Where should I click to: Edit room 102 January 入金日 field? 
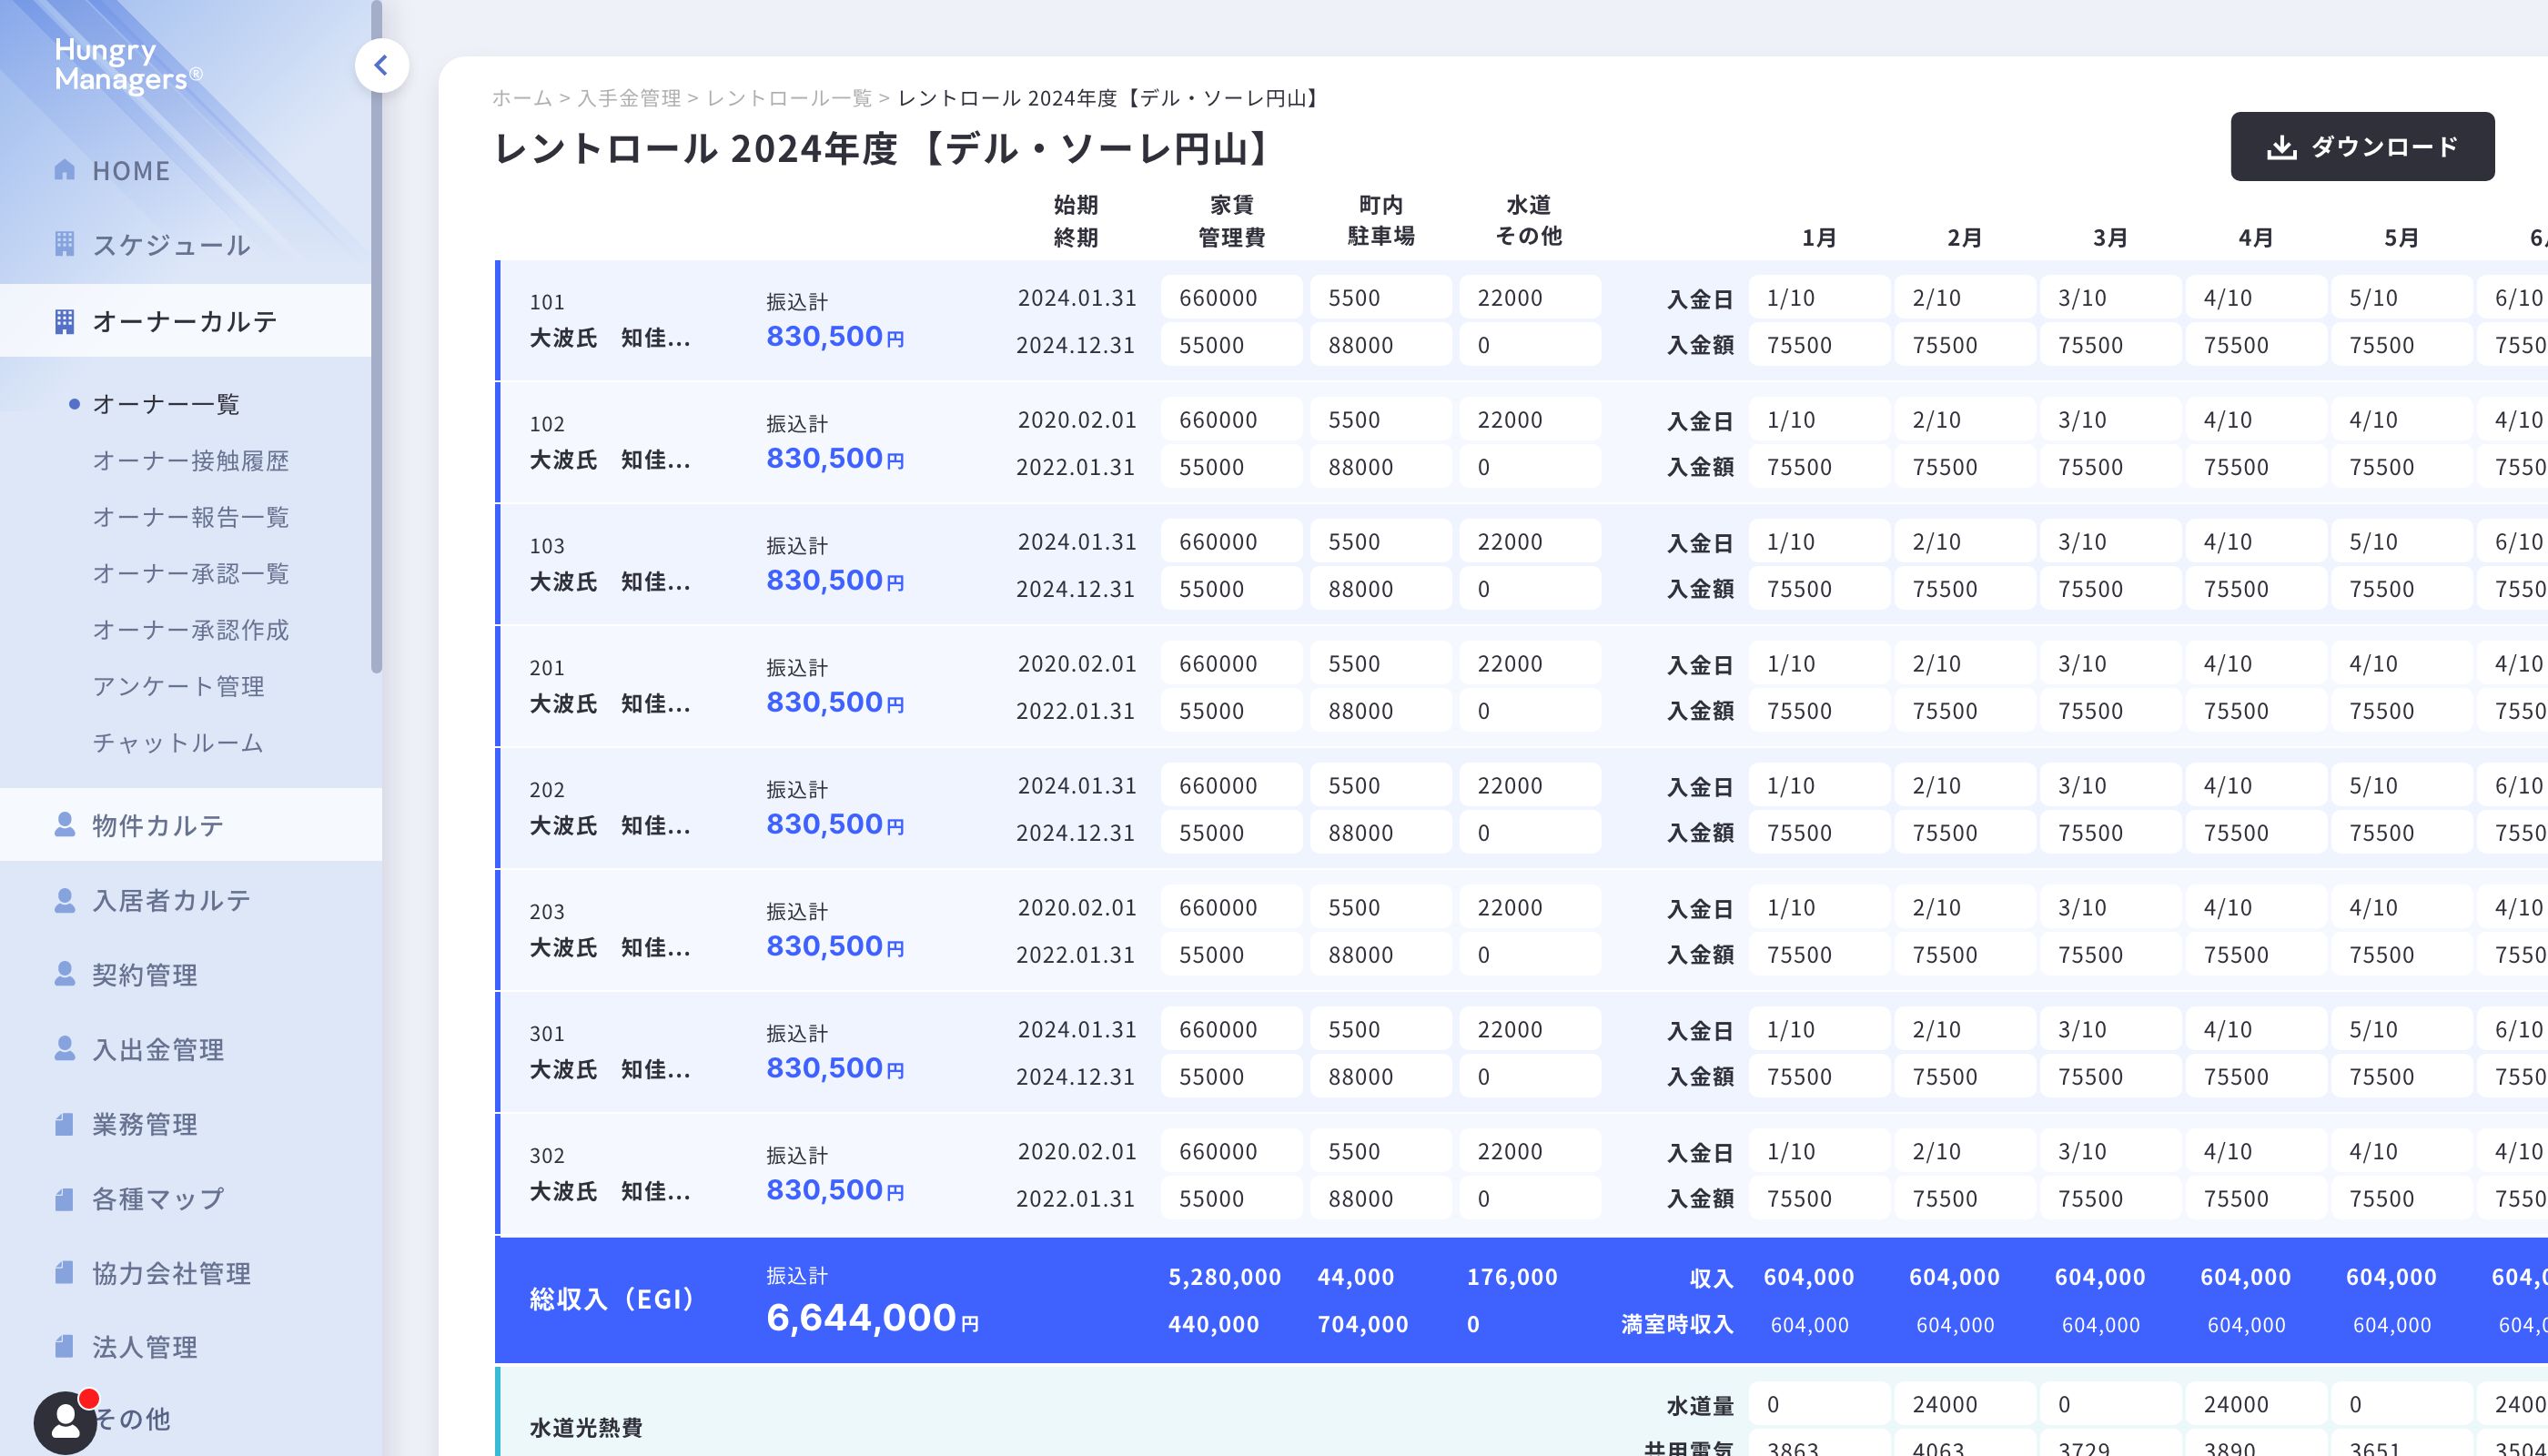(x=1817, y=420)
